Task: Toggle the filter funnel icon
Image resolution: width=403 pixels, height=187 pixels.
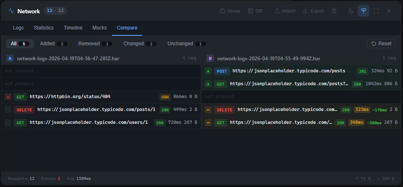Action: coord(363,11)
